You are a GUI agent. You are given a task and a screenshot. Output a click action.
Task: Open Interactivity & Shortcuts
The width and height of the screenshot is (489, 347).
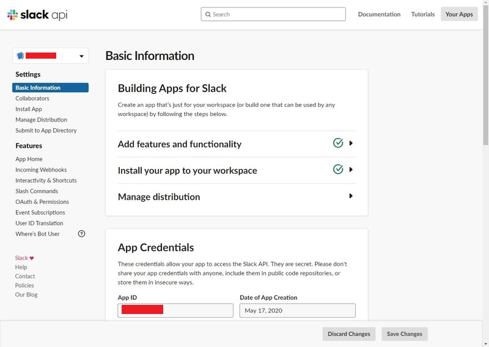pos(46,180)
